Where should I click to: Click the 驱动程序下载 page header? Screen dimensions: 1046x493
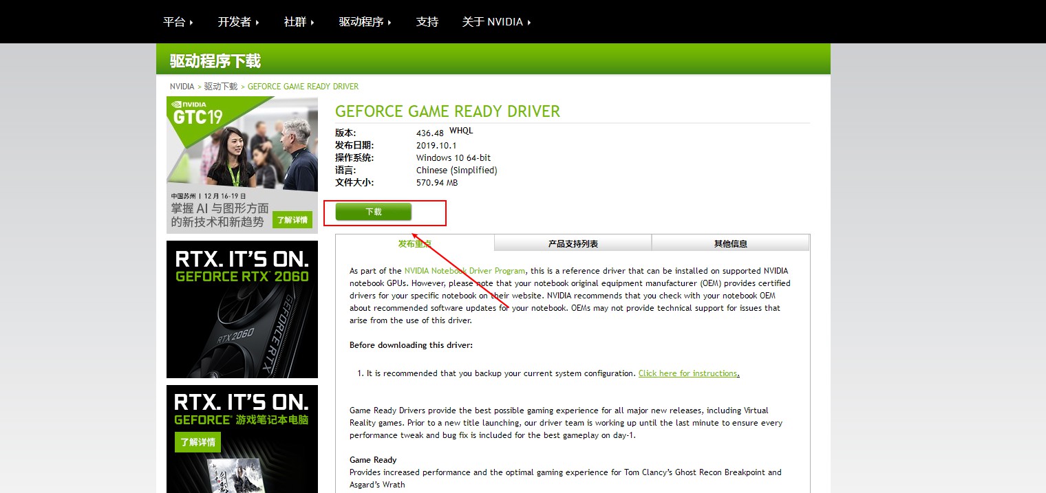[215, 61]
